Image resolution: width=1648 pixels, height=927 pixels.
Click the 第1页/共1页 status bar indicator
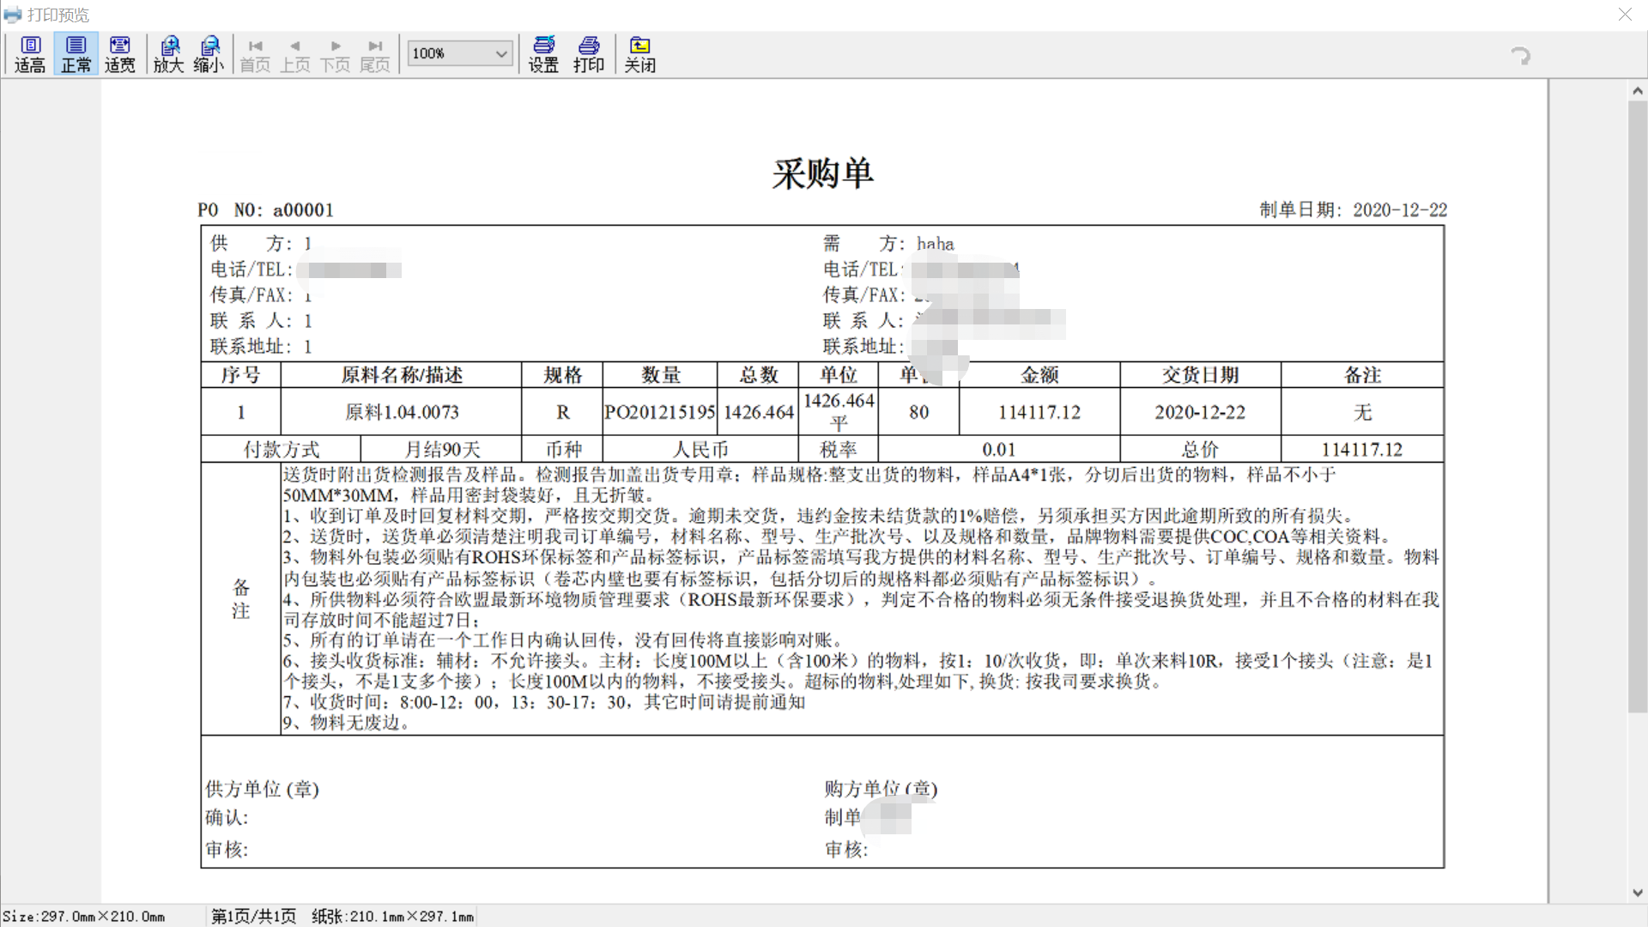(253, 917)
